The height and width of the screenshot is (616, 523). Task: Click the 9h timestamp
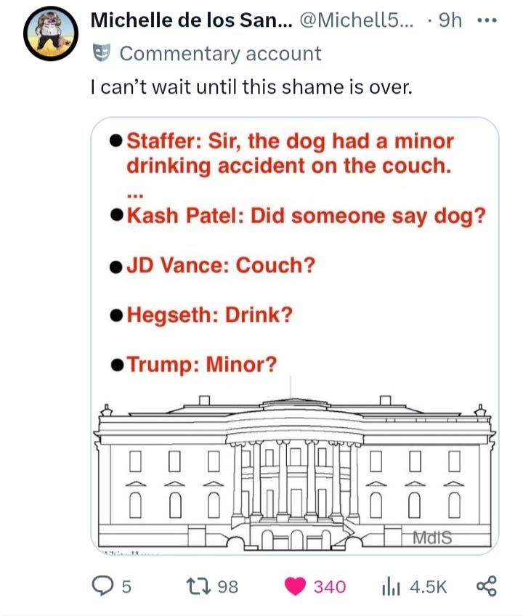450,20
